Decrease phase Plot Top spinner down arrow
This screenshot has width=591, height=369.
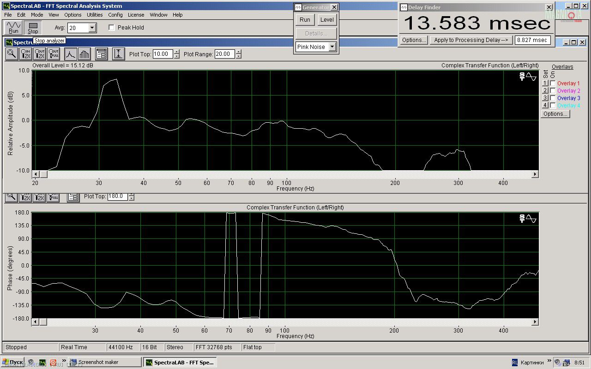tap(131, 199)
